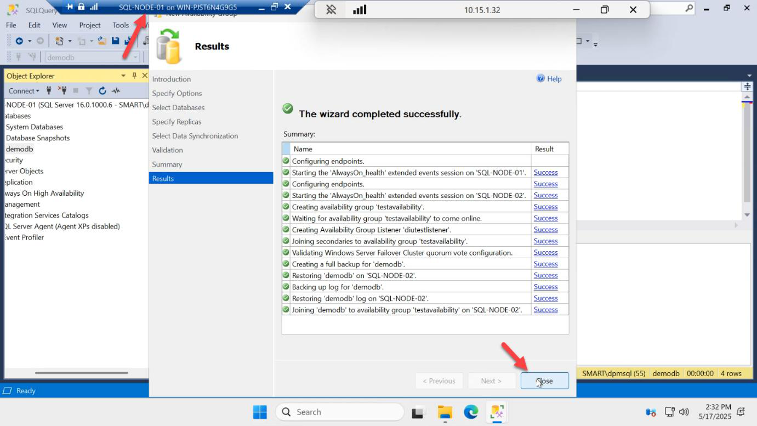This screenshot has width=757, height=426.
Task: Open Success link for Backing up log for 'demodb'
Action: point(545,287)
